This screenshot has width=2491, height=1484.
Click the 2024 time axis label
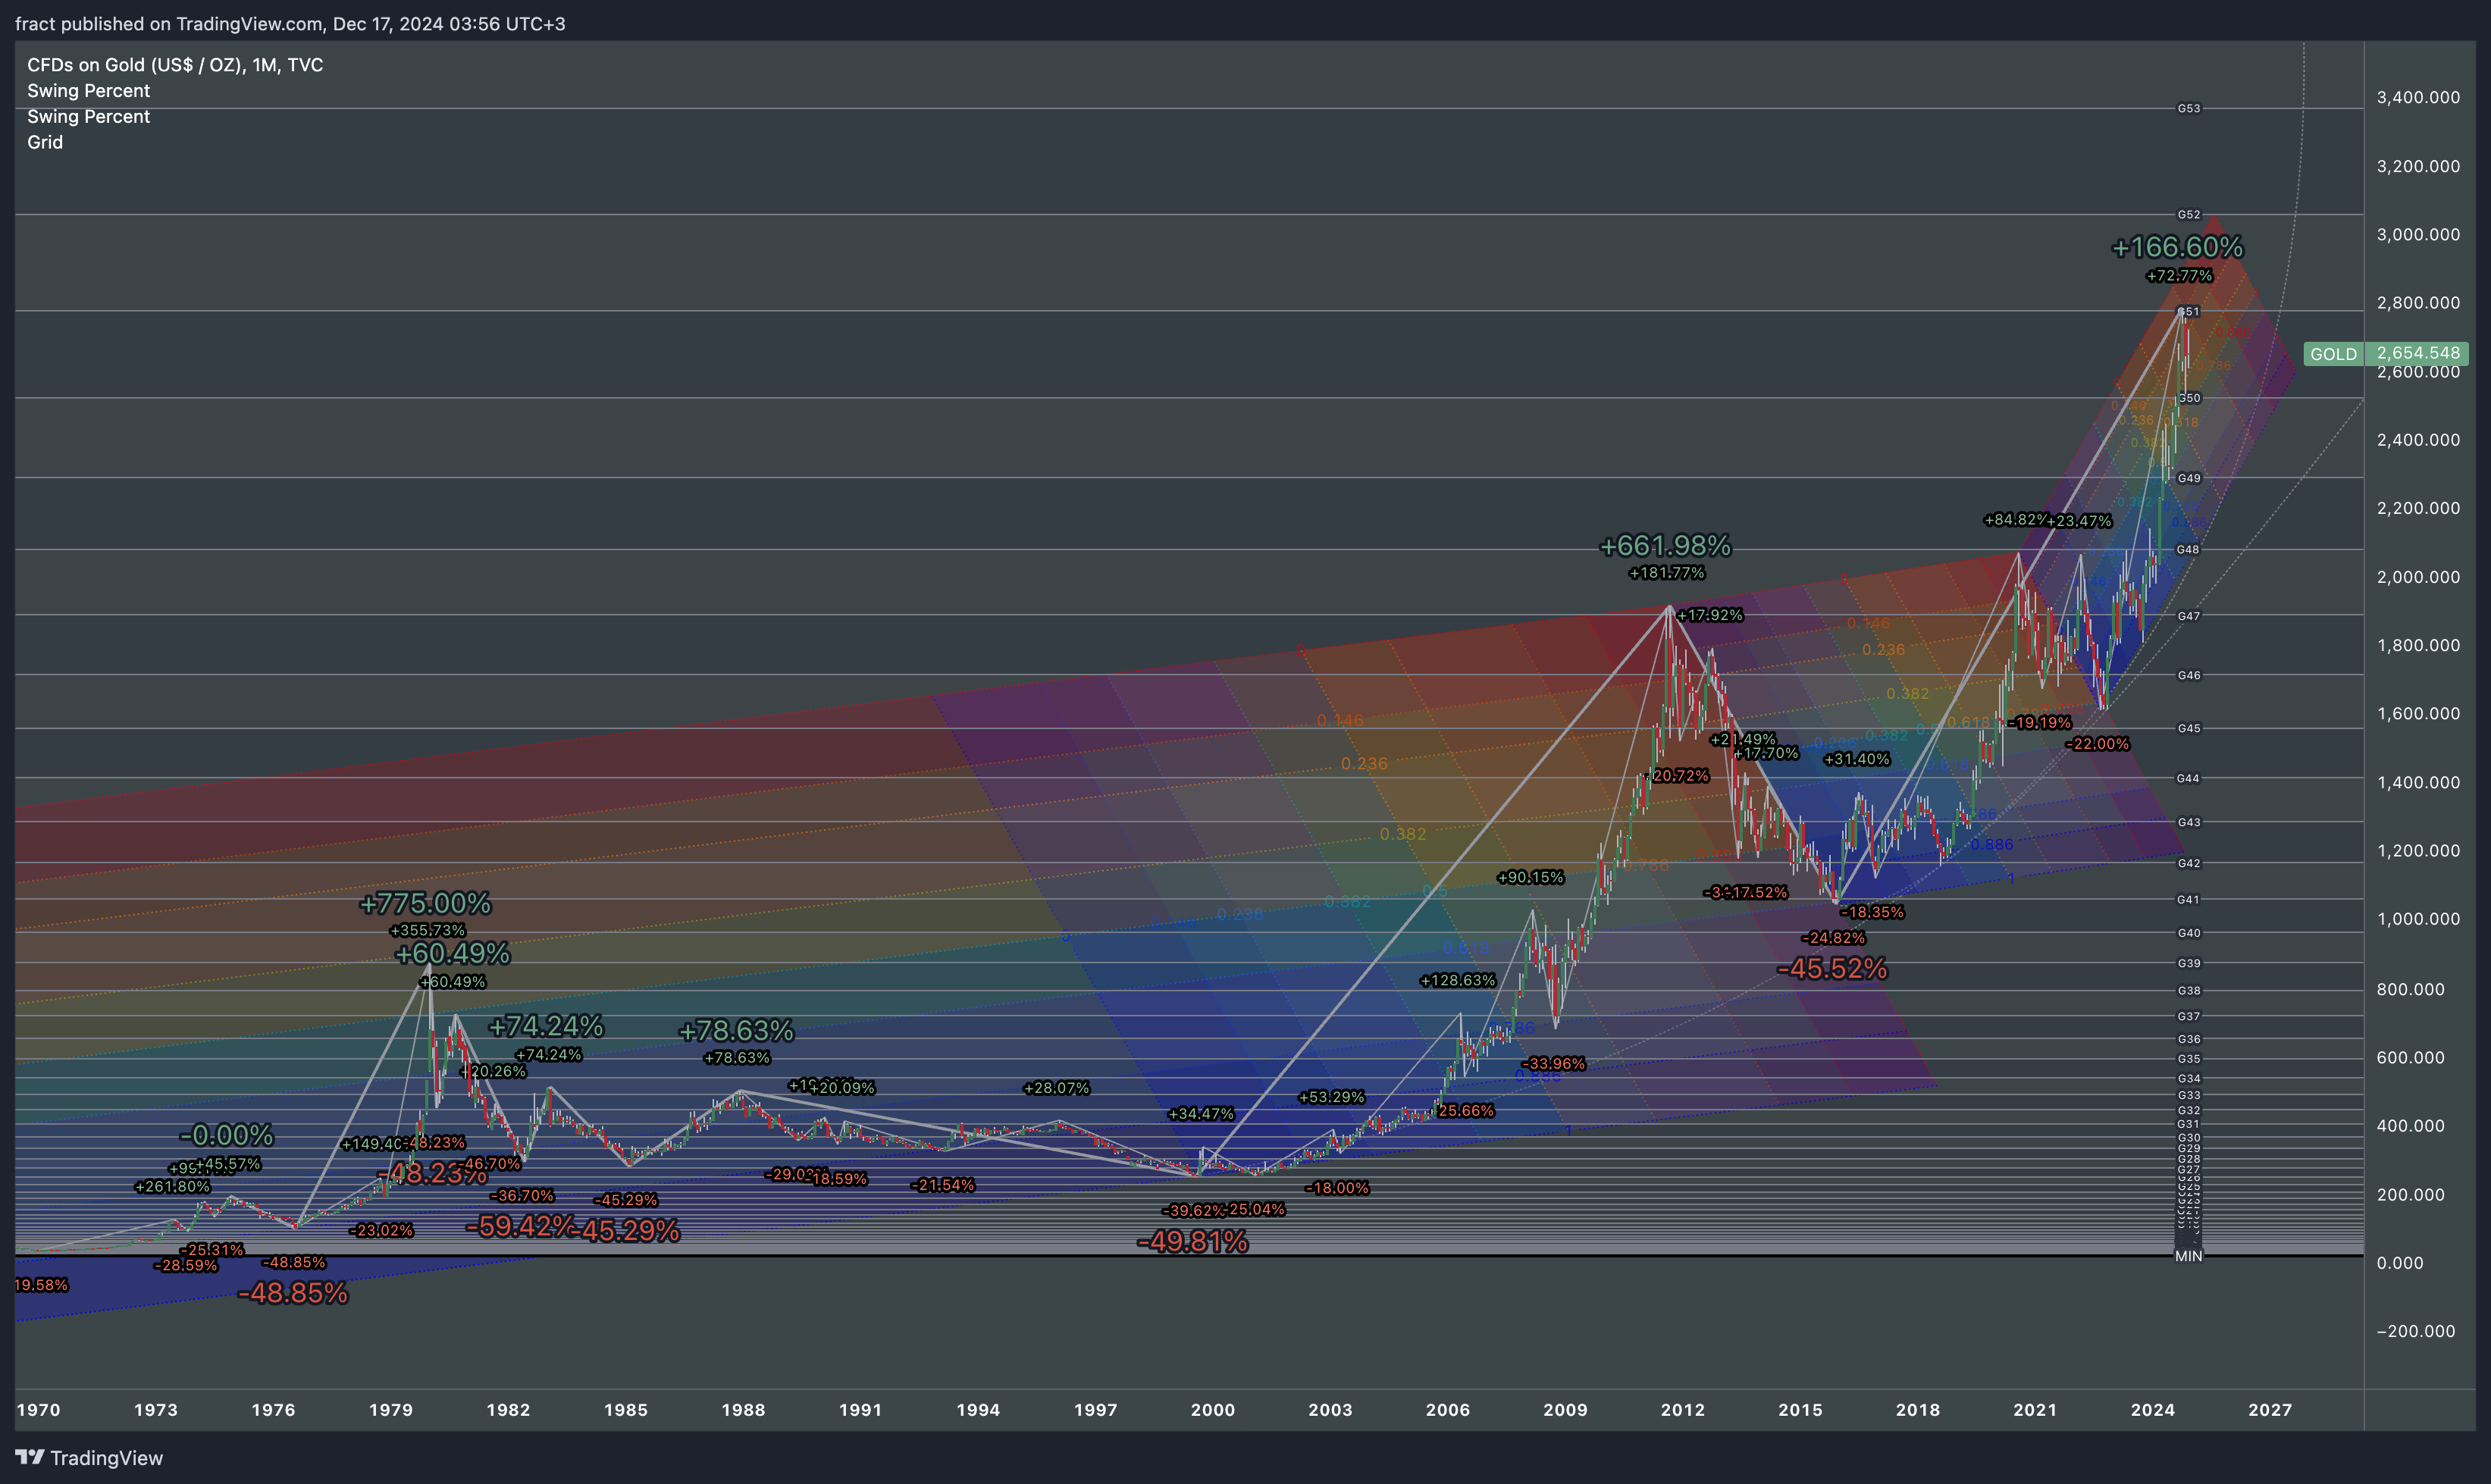2153,1409
